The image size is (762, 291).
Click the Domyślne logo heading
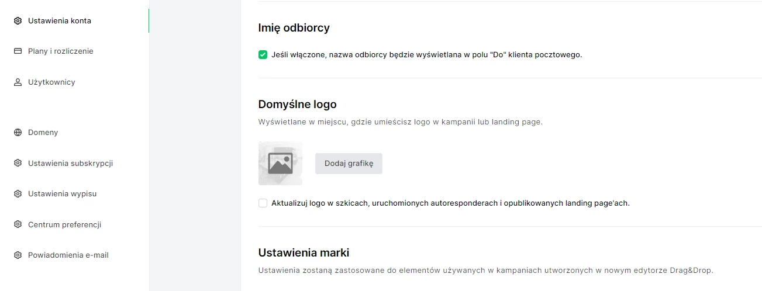coord(298,105)
